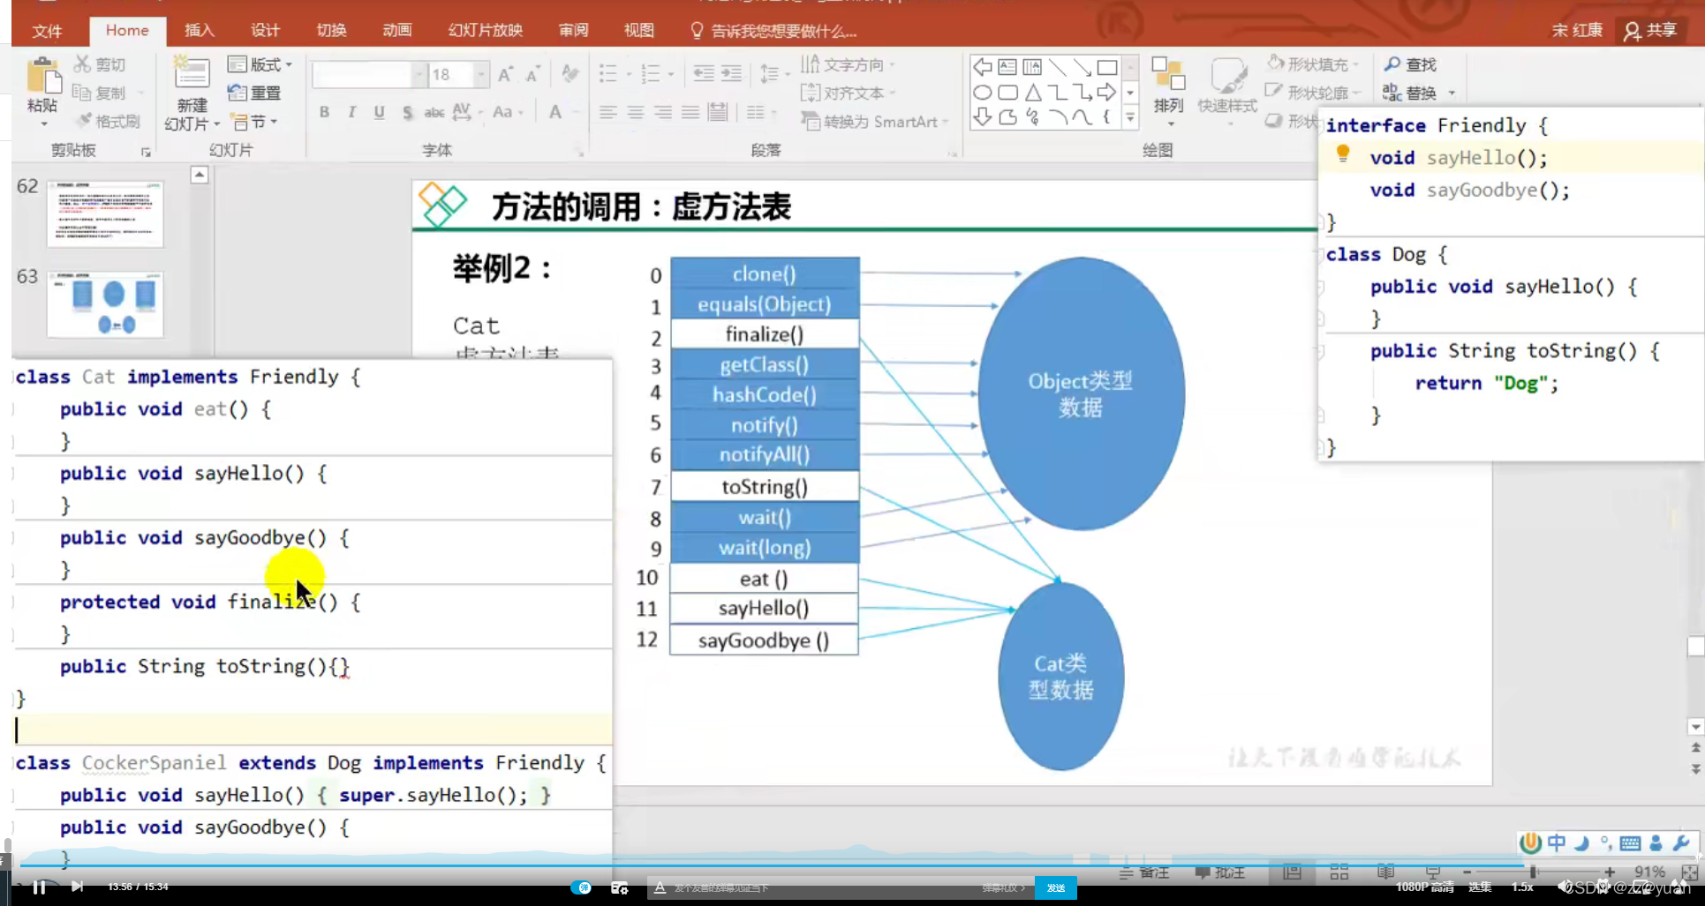The height and width of the screenshot is (906, 1705).
Task: Click the Copy (复制) button
Action: 100,93
